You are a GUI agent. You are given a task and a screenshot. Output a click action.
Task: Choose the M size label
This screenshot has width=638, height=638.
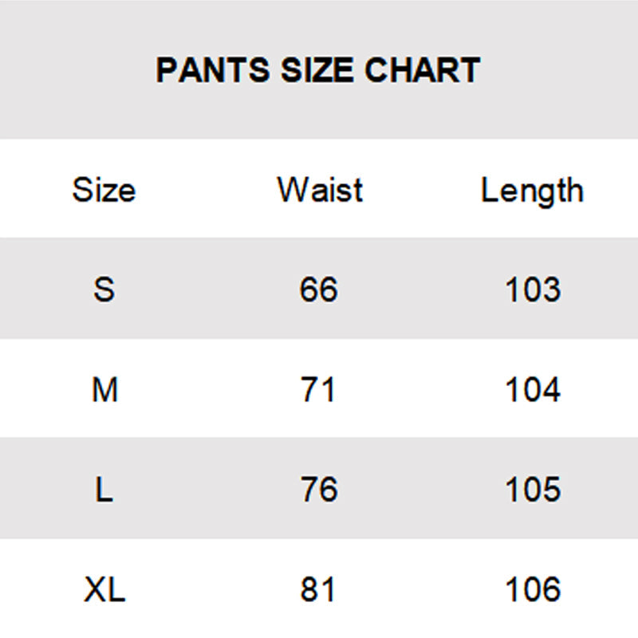click(x=104, y=390)
